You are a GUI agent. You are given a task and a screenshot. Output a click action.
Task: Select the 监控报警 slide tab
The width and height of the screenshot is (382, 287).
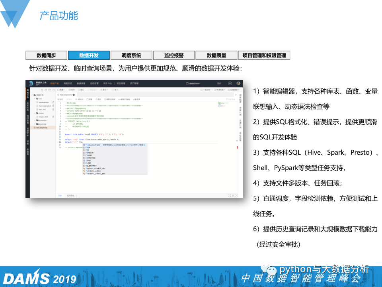[x=174, y=55]
